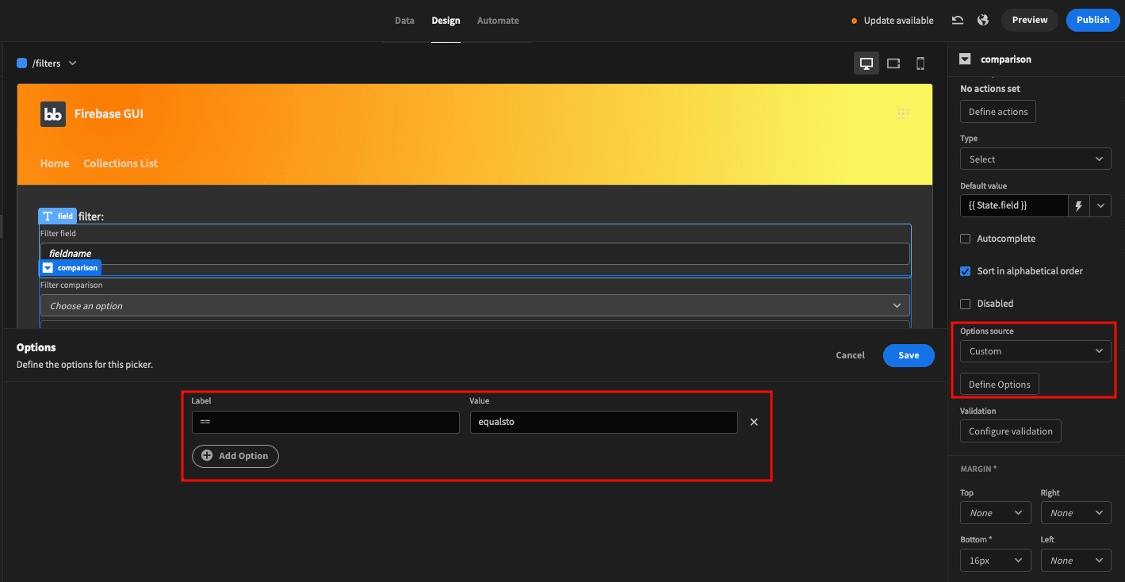Tick the Disabled checkbox
The height and width of the screenshot is (582, 1125).
(x=965, y=304)
